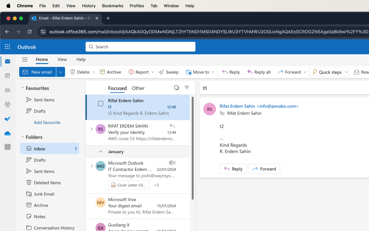The height and width of the screenshot is (231, 369).
Task: Compose a New email
Action: point(38,72)
